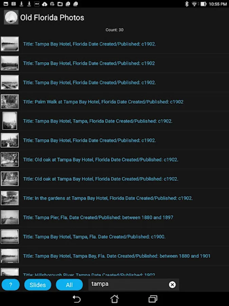The width and height of the screenshot is (229, 306).
Task: Clear the search text with the X icon
Action: point(172,285)
